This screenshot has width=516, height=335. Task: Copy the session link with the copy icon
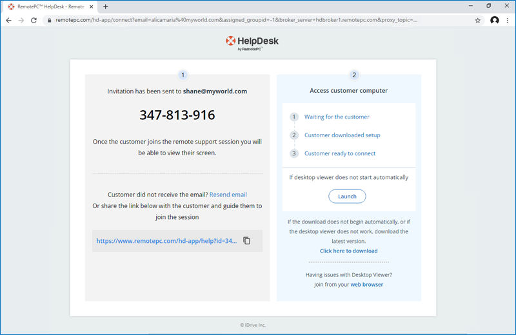[x=246, y=241]
